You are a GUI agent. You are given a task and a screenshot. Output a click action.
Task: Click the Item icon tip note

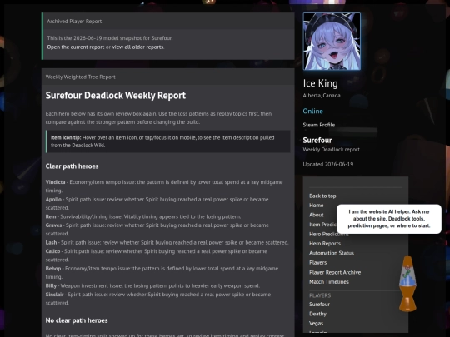[167, 141]
